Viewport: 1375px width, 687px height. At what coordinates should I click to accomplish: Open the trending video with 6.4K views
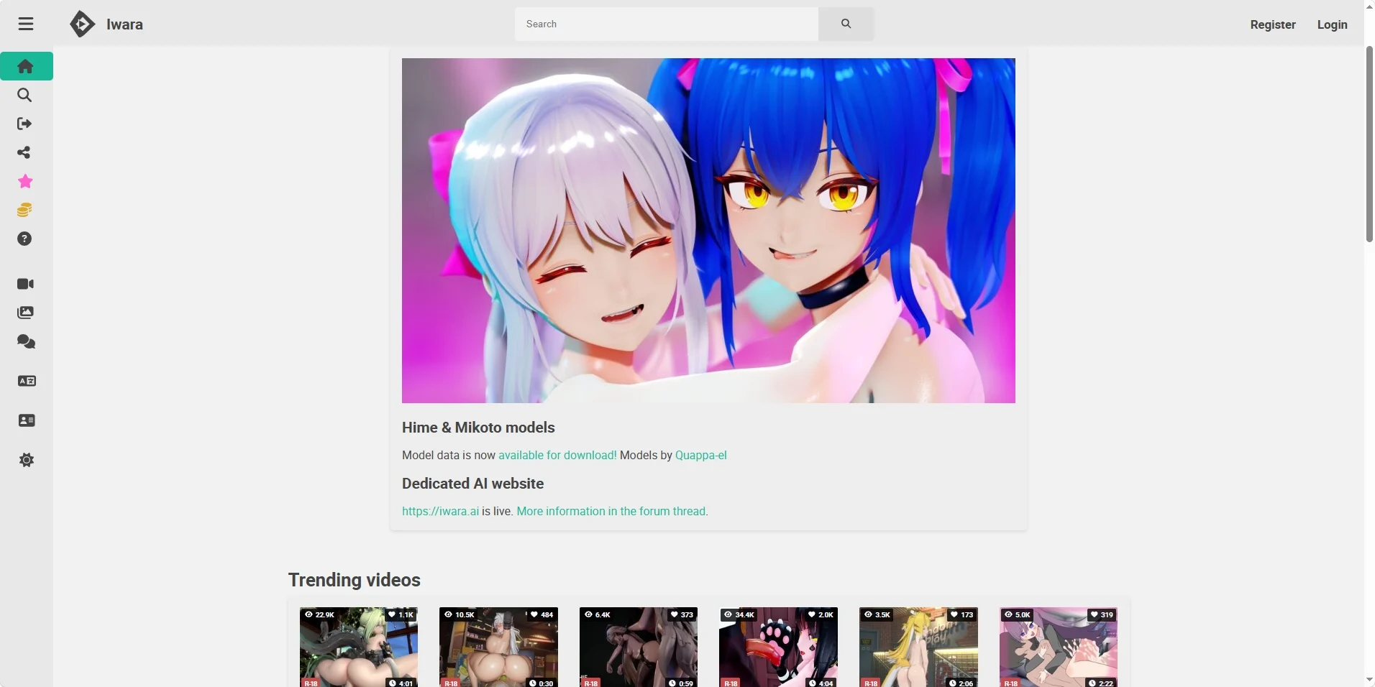639,647
